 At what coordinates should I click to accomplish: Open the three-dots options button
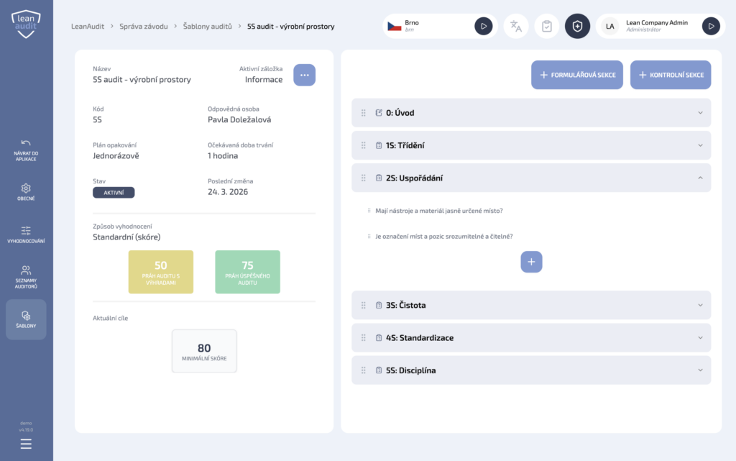[x=304, y=76]
